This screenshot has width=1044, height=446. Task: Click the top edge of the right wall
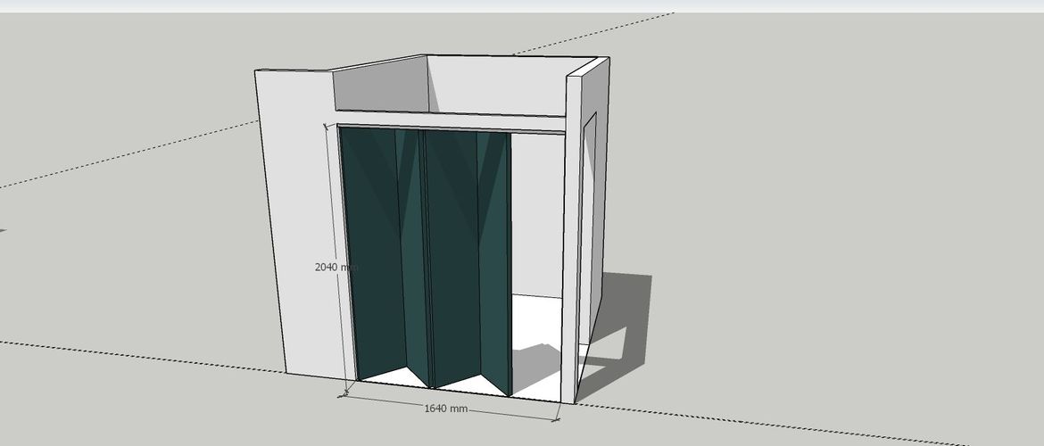pyautogui.click(x=591, y=69)
